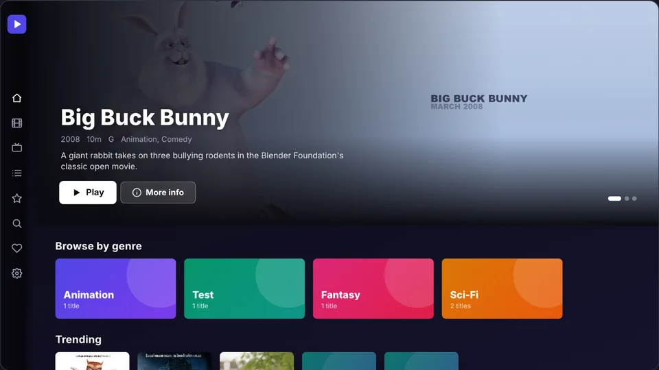
Task: Open settings gear icon
Action: (x=16, y=273)
